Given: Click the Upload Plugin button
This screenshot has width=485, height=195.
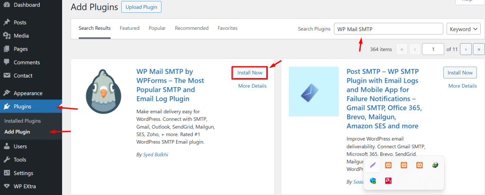Looking at the screenshot, I should point(141,7).
